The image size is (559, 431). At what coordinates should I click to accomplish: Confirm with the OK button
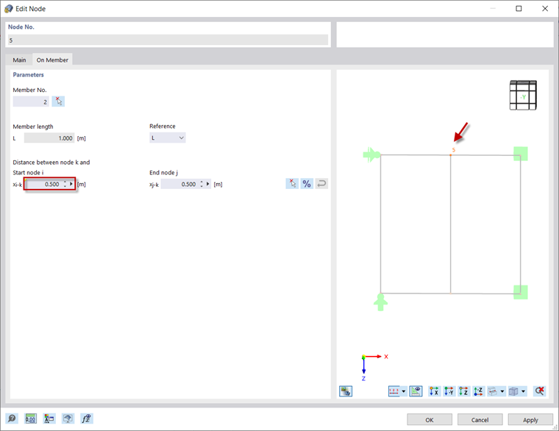(430, 419)
